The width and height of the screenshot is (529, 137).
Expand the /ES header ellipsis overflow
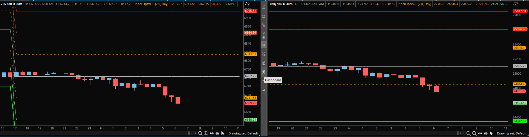239,4
